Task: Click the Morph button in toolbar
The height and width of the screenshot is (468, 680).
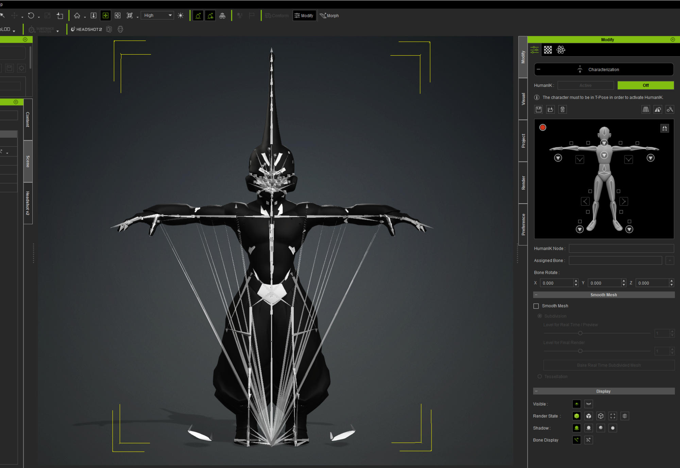Action: [x=329, y=15]
